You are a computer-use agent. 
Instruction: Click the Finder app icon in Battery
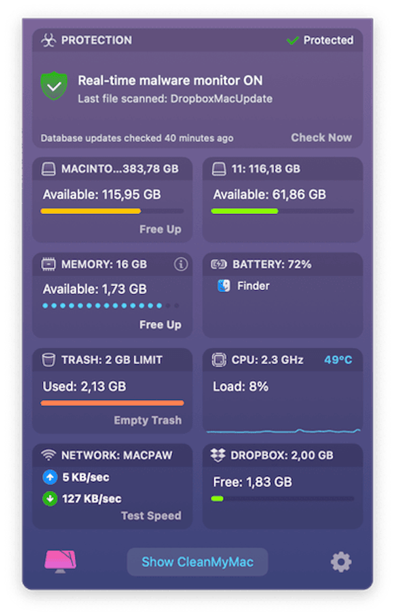[x=224, y=286]
